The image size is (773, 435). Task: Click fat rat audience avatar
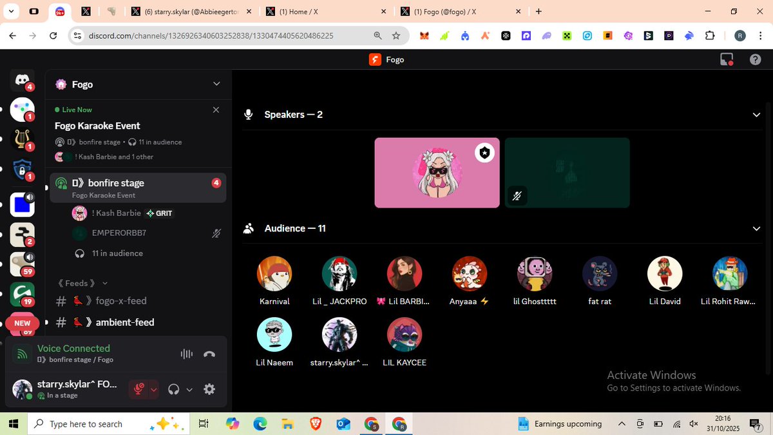coord(600,273)
